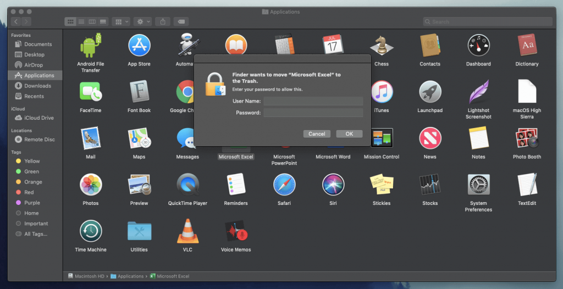Select the Time Machine icon
Screen dimensions: 563x289
point(91,231)
